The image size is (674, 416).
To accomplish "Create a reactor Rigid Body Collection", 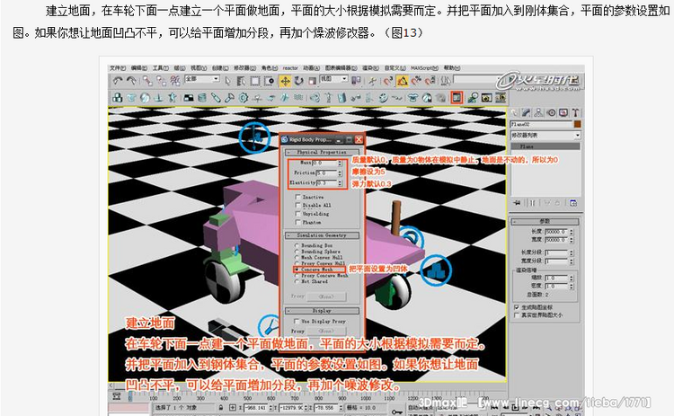I will coord(118,98).
